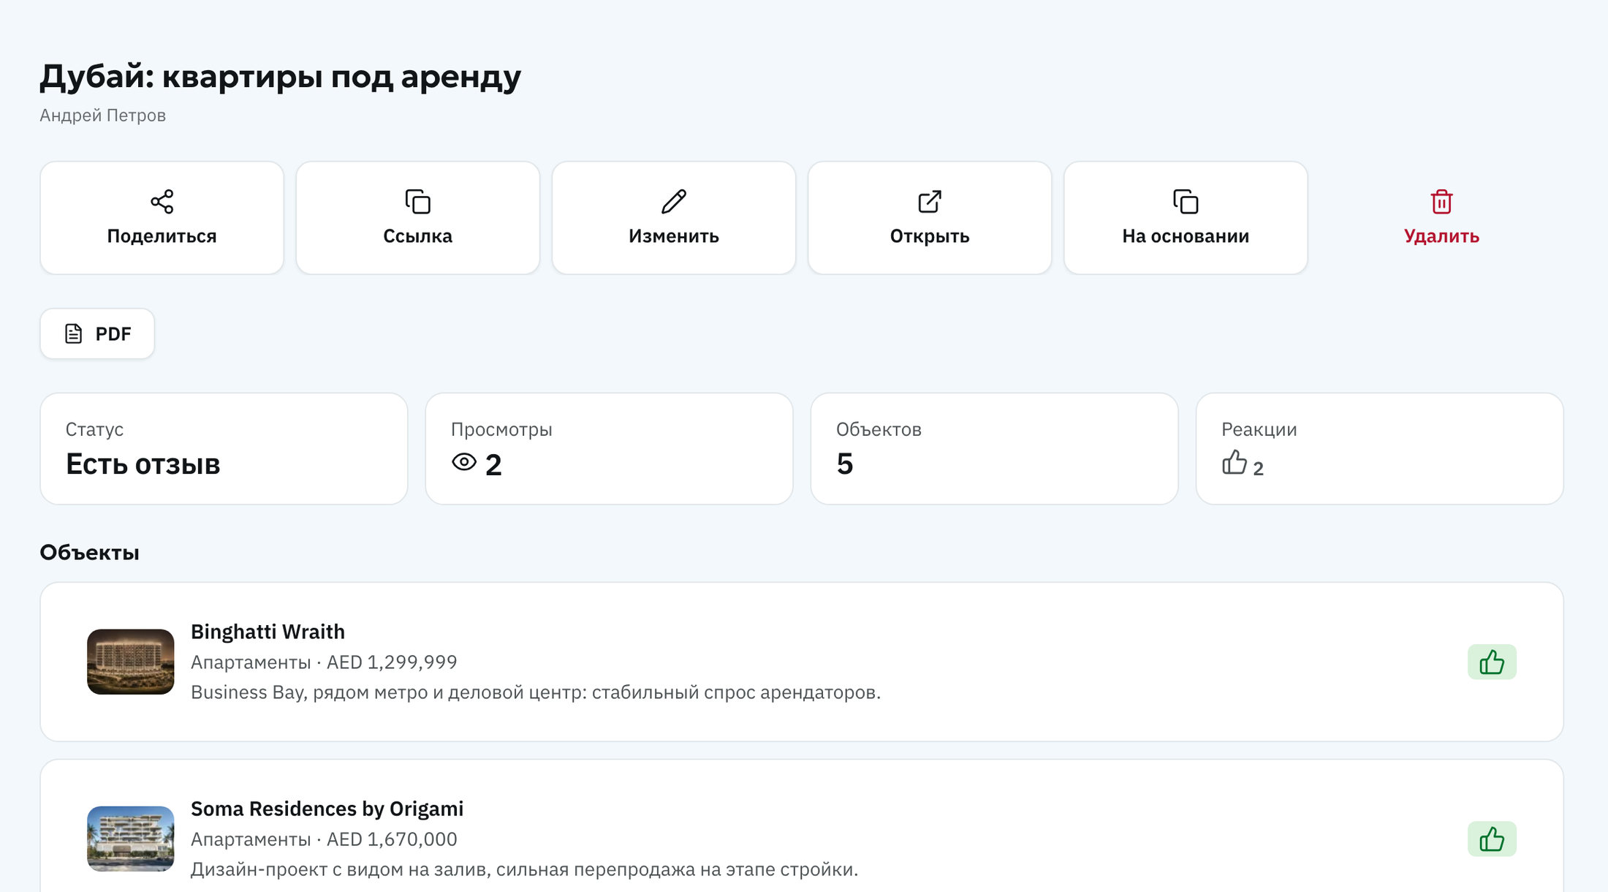Click the Binghatti Wraith title
Viewport: 1608px width, 892px height.
[x=268, y=632]
